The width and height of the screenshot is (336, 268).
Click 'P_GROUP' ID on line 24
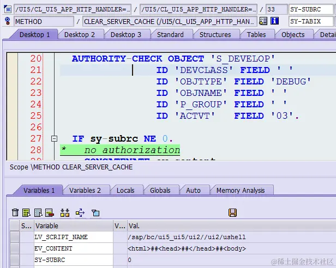tap(201, 104)
